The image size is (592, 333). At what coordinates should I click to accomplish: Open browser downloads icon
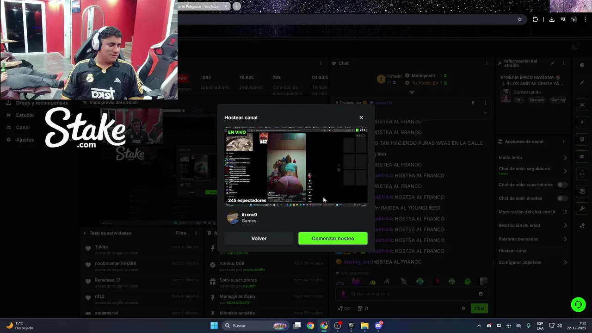tap(552, 19)
